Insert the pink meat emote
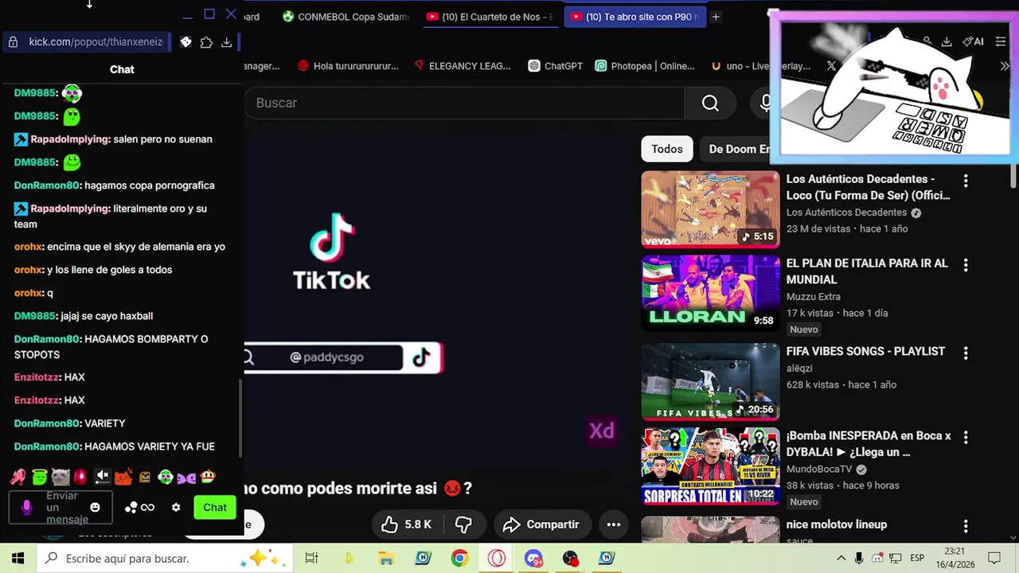 pos(18,477)
